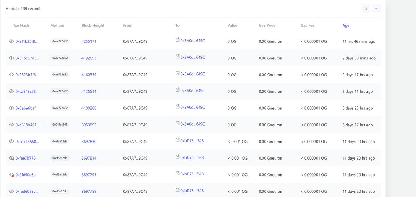The width and height of the screenshot is (416, 197).
Task: Open transaction hash 0x315c57d5...
Action: 27,58
